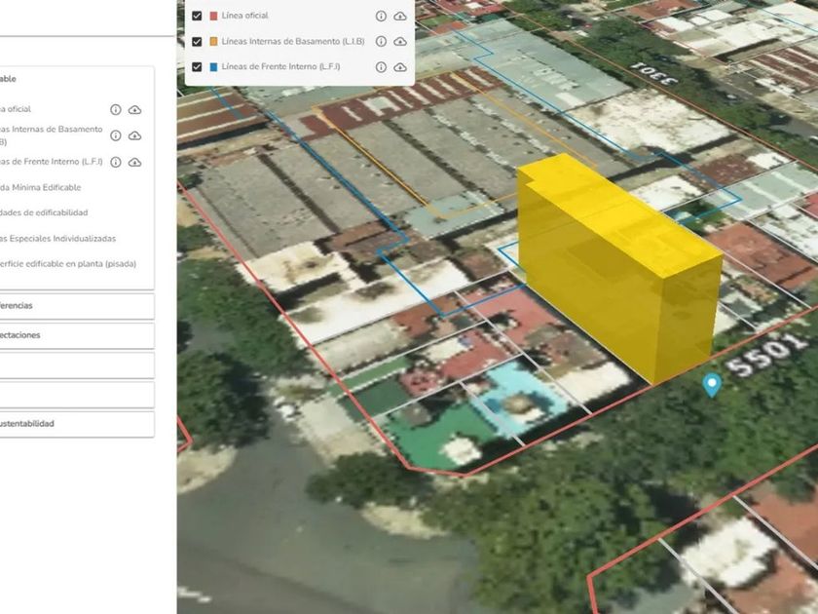Uncheck the Línea oficial checkbox in the legend

(197, 16)
